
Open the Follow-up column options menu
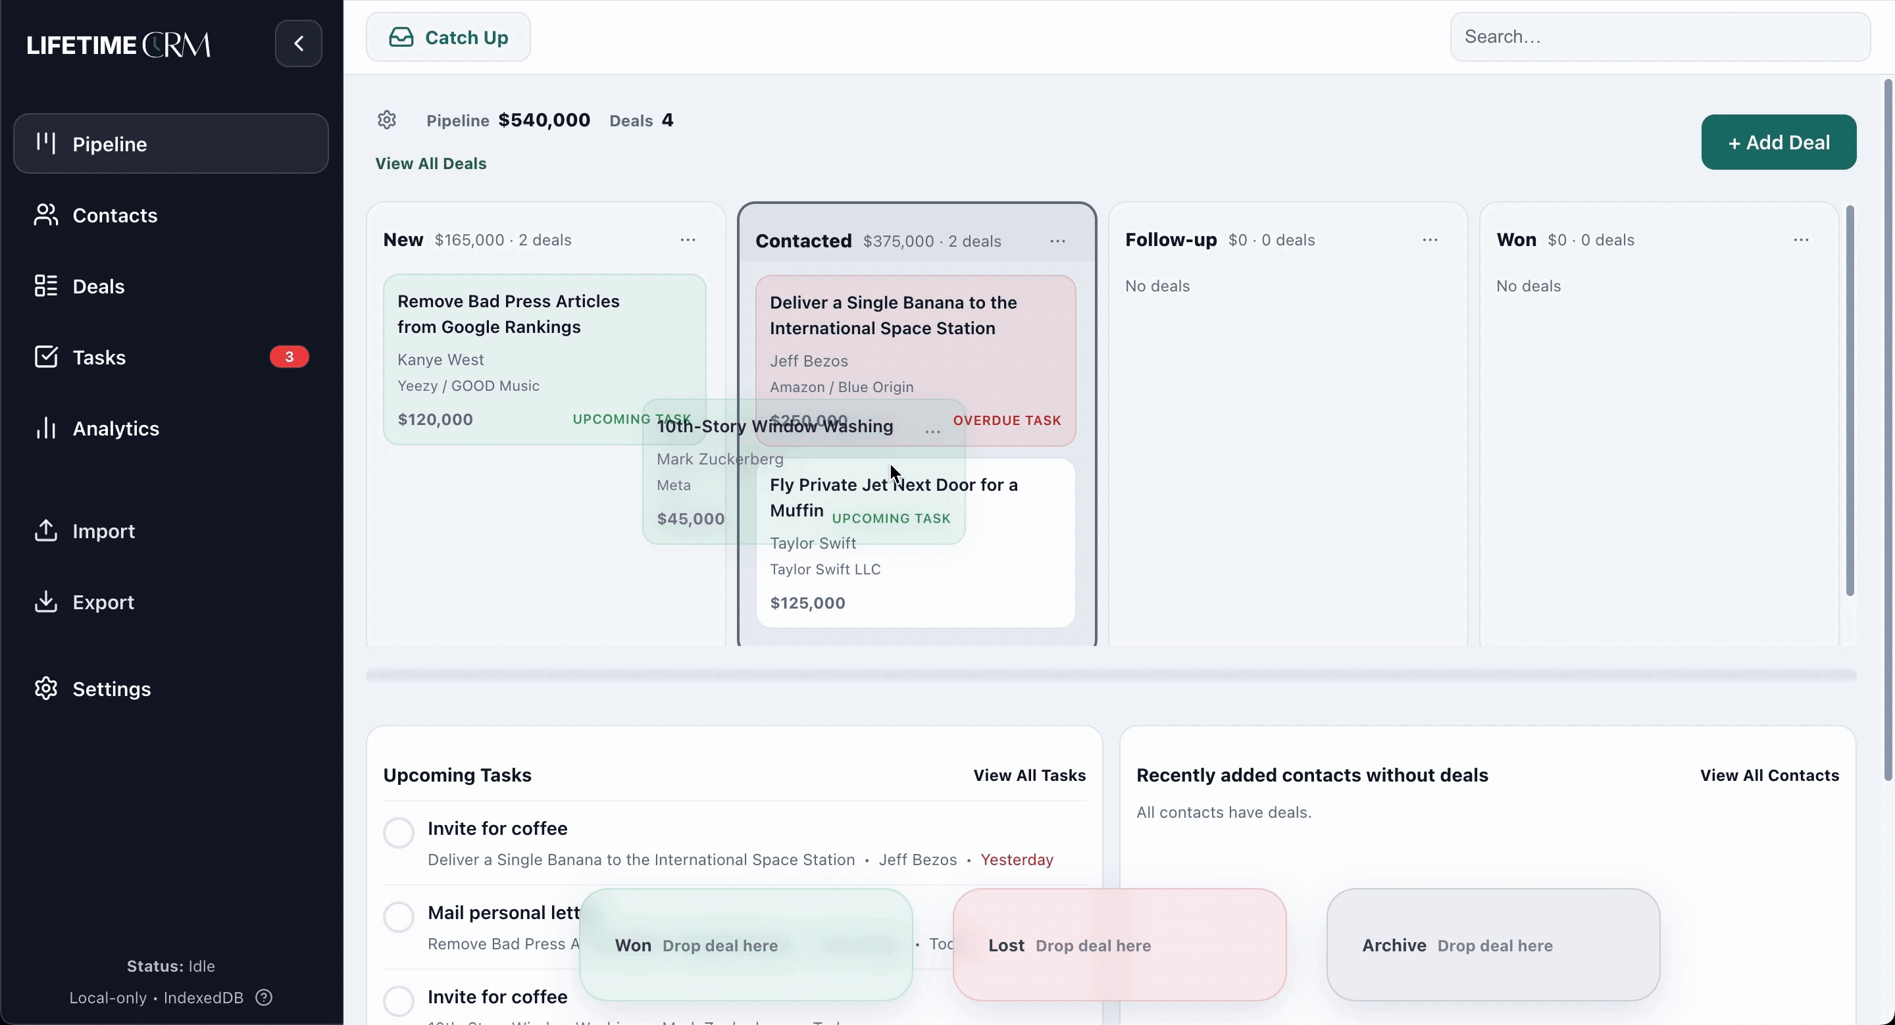(x=1430, y=240)
